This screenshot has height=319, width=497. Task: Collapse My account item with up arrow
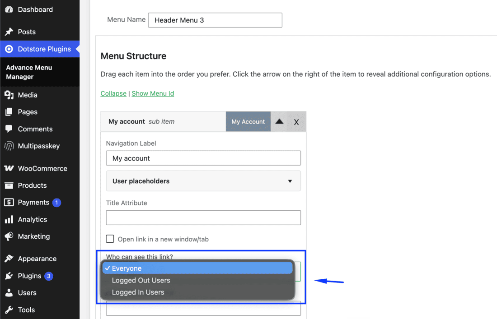pyautogui.click(x=279, y=121)
